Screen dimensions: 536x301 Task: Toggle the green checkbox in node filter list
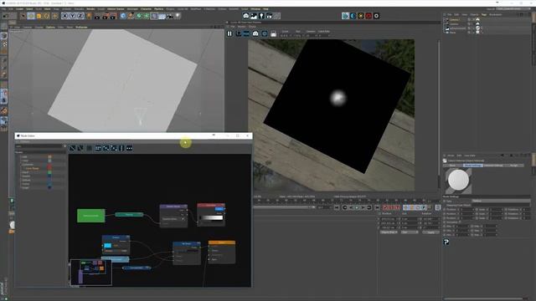coord(49,172)
